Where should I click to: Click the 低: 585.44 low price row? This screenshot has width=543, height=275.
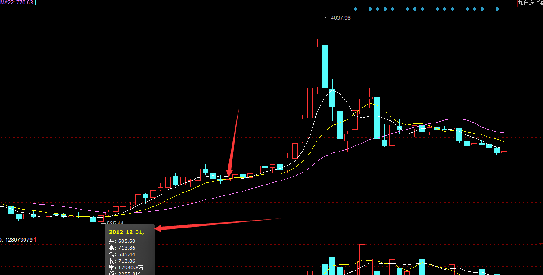(x=122, y=254)
